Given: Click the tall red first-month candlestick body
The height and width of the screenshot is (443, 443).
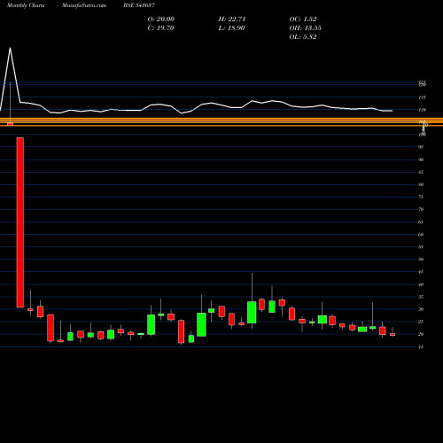Looking at the screenshot, I should tap(20, 222).
